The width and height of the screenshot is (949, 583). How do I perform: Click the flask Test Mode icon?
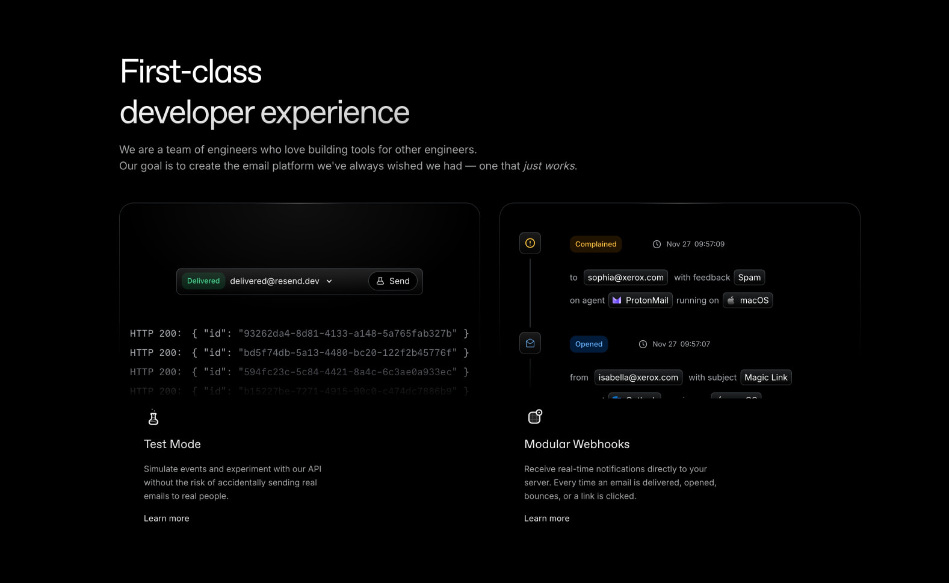point(153,417)
